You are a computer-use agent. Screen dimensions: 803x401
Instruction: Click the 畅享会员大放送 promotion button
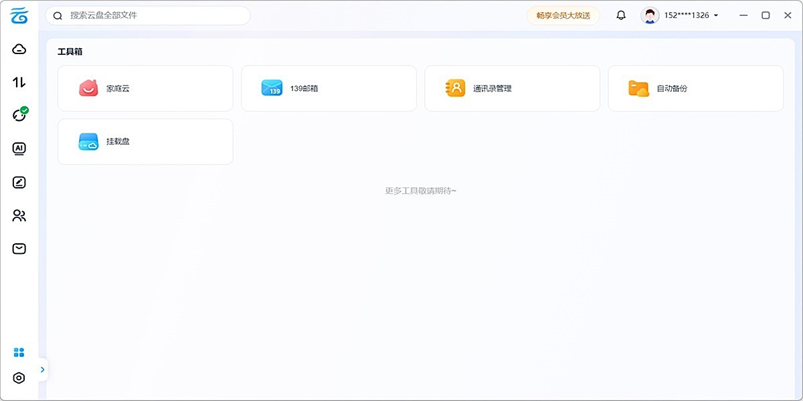click(562, 13)
